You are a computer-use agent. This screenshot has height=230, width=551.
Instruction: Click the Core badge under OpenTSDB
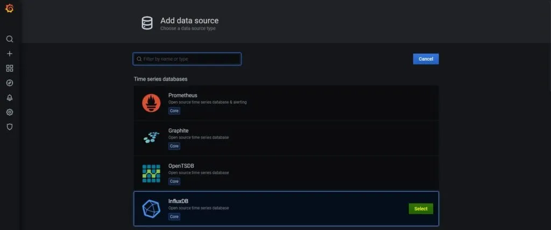174,182
